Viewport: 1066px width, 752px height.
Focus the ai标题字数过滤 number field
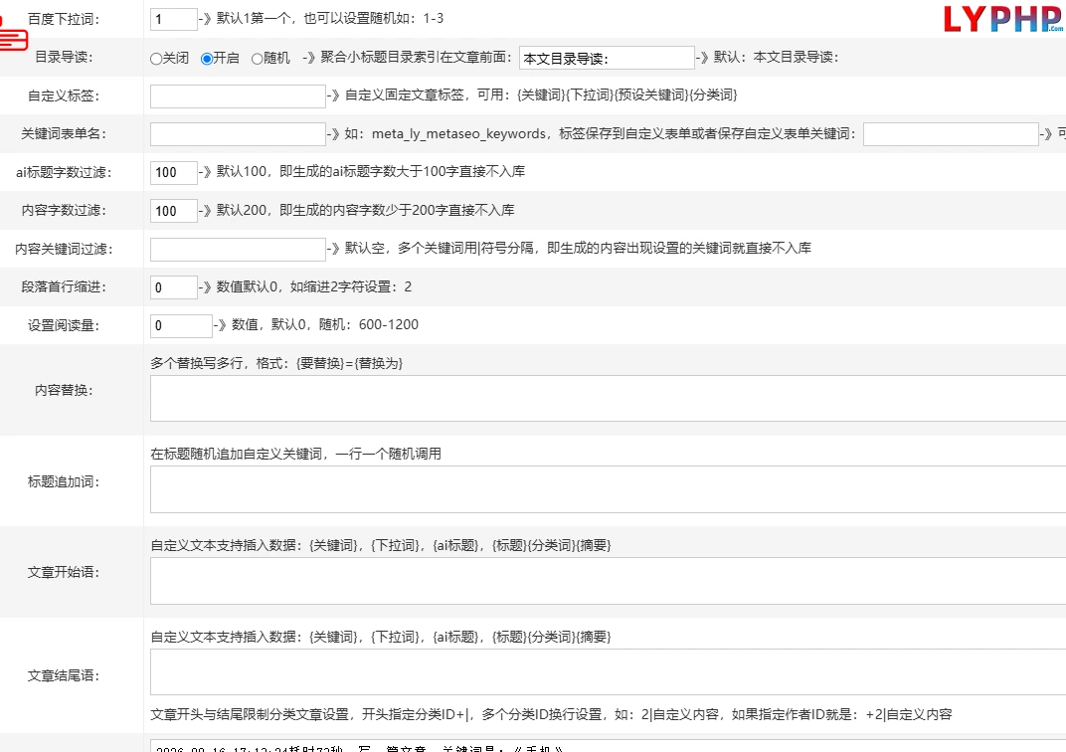tap(173, 173)
